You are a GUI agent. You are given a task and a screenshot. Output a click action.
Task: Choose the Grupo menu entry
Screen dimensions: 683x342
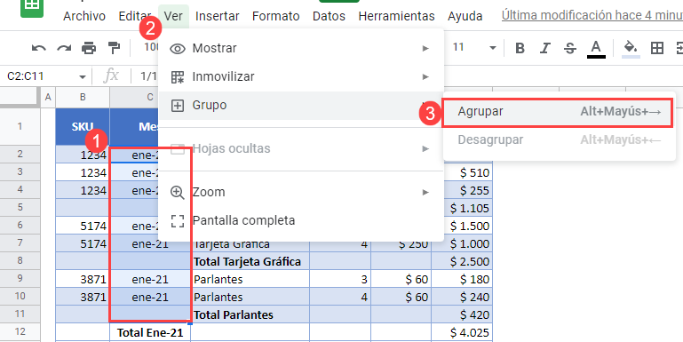[301, 106]
